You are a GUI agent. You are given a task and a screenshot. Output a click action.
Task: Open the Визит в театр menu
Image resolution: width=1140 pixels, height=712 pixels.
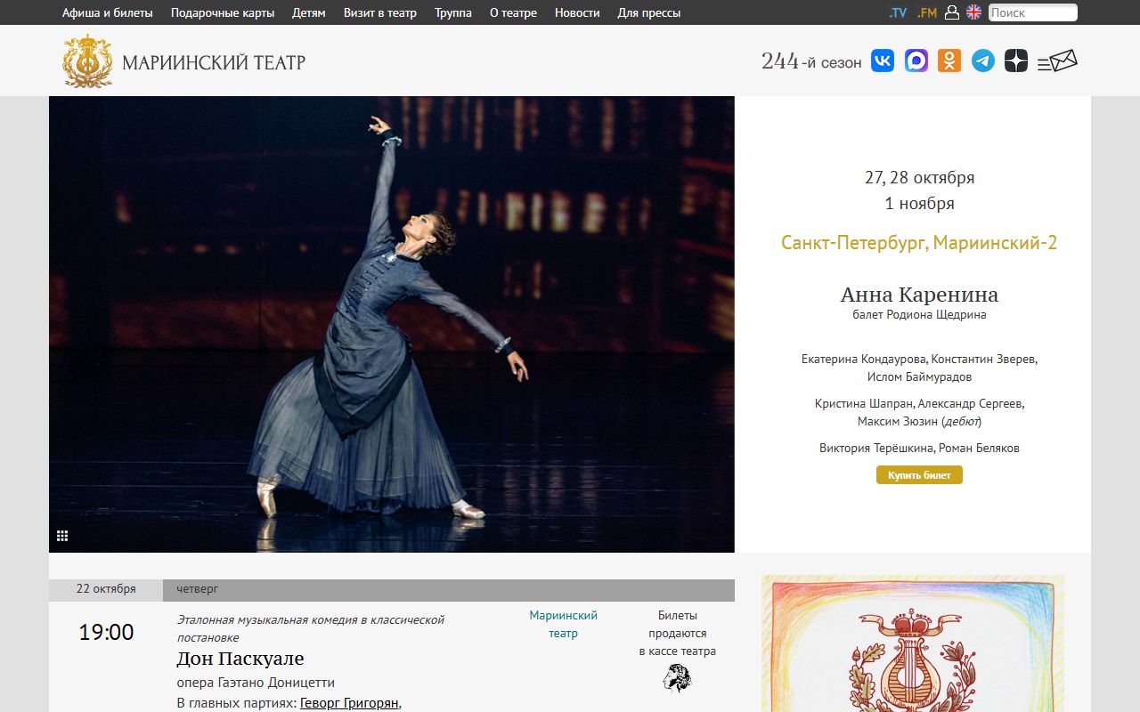pos(380,12)
